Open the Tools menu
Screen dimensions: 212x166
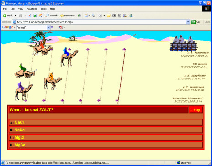(x=43, y=9)
